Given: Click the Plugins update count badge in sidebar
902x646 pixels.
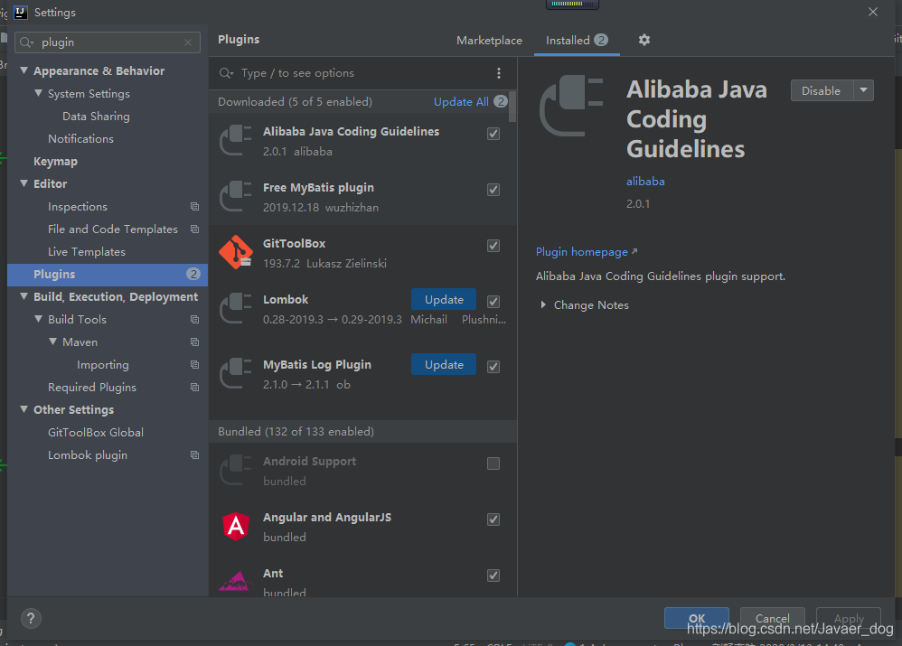Looking at the screenshot, I should point(193,275).
